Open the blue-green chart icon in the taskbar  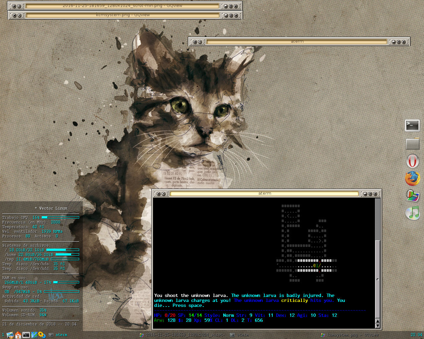click(34, 335)
